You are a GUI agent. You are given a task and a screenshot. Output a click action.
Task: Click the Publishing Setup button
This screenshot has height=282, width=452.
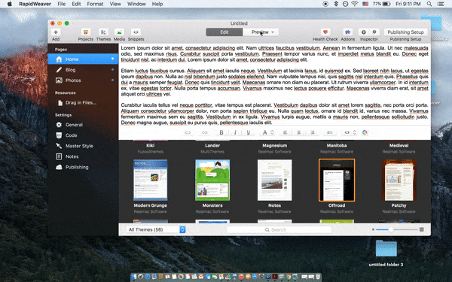pyautogui.click(x=405, y=32)
